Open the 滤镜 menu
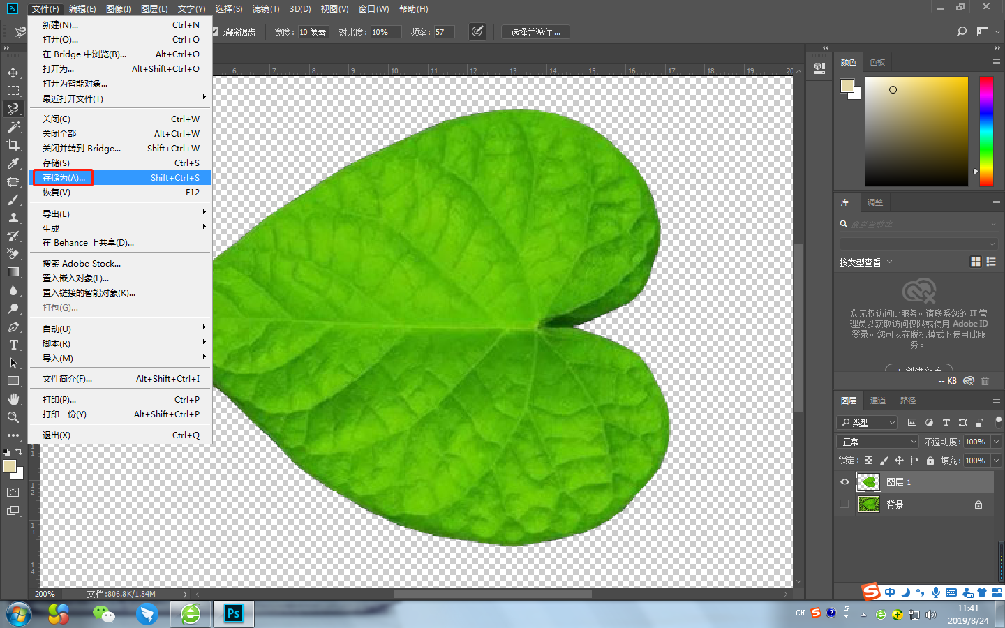This screenshot has height=628, width=1005. click(x=265, y=8)
